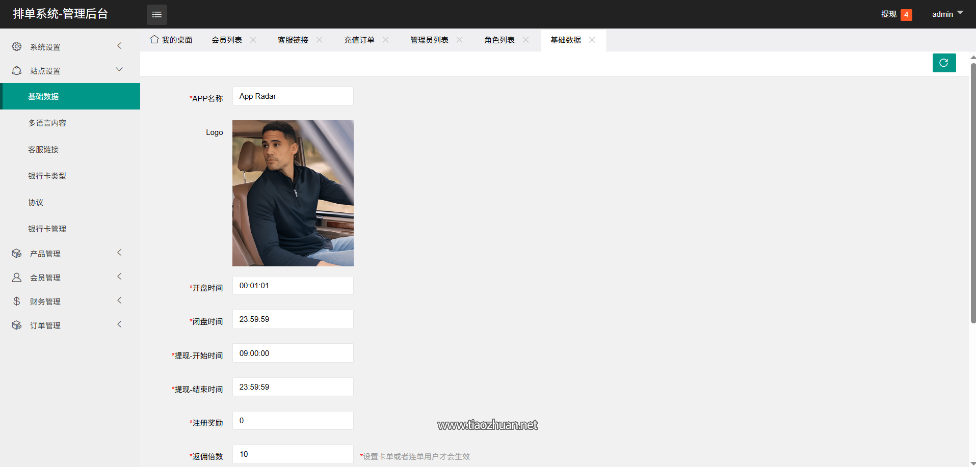Open the sidebar collapse hamburger icon
The width and height of the screenshot is (976, 467).
(x=156, y=14)
